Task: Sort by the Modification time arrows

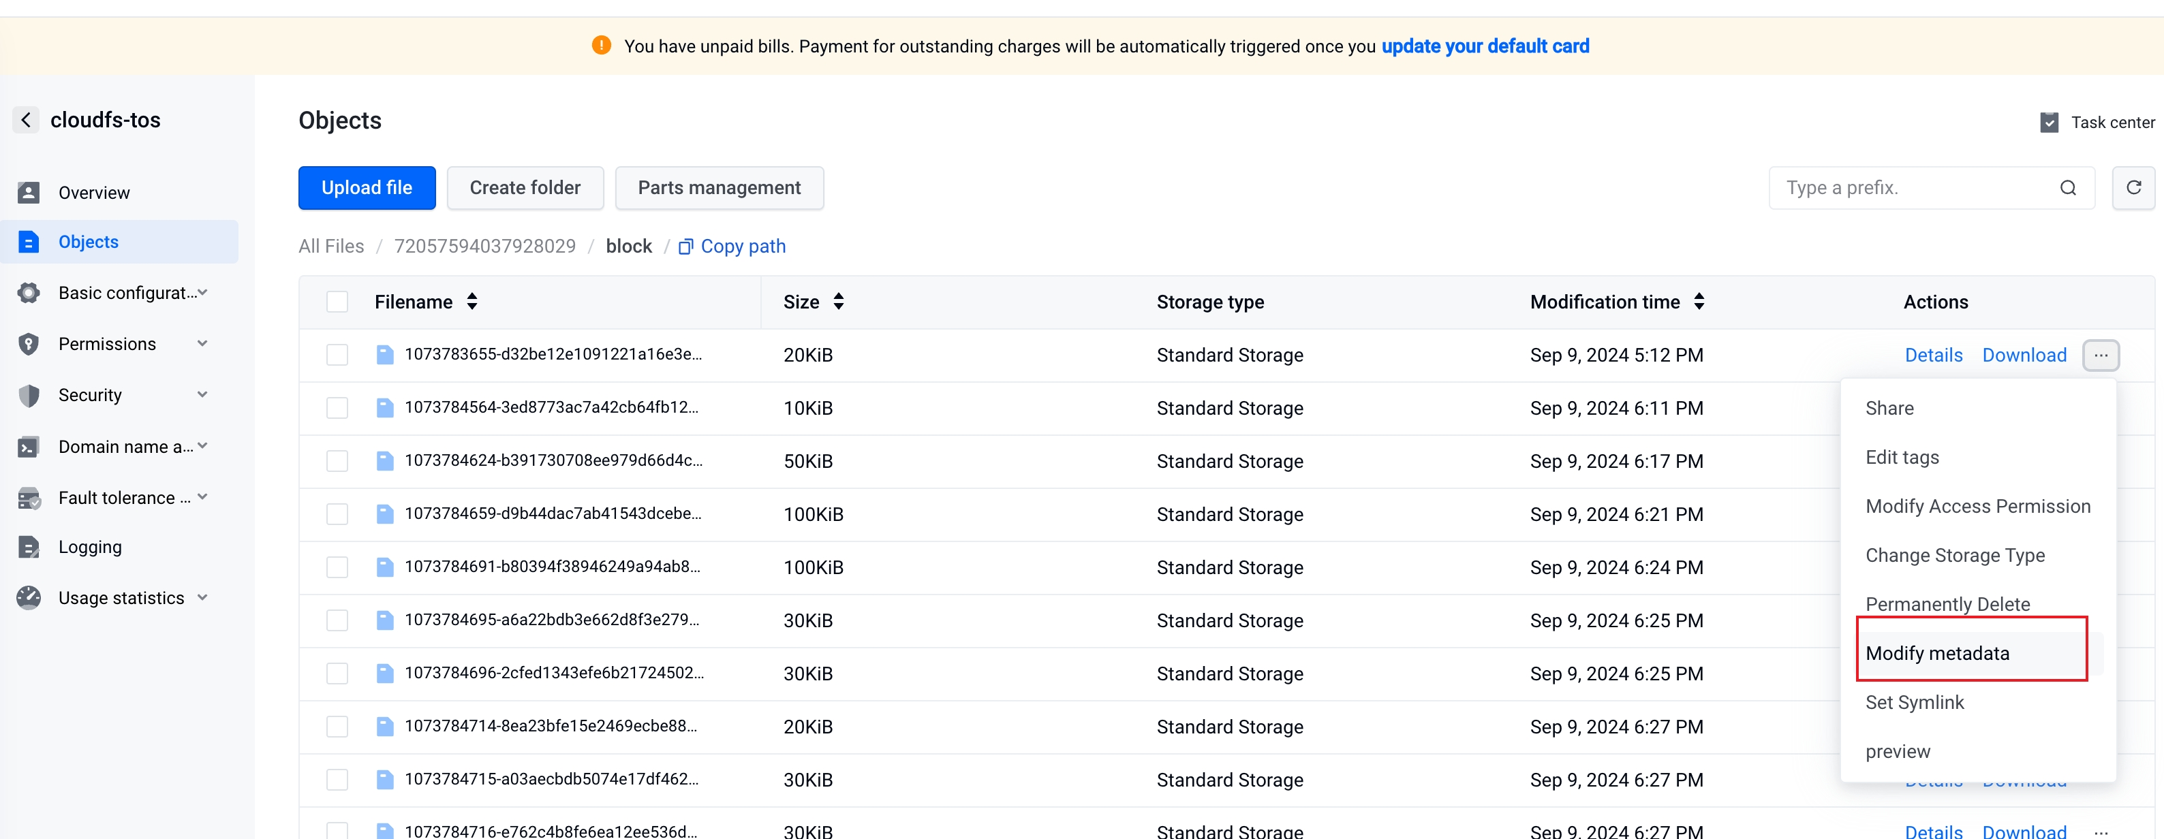Action: tap(1699, 302)
